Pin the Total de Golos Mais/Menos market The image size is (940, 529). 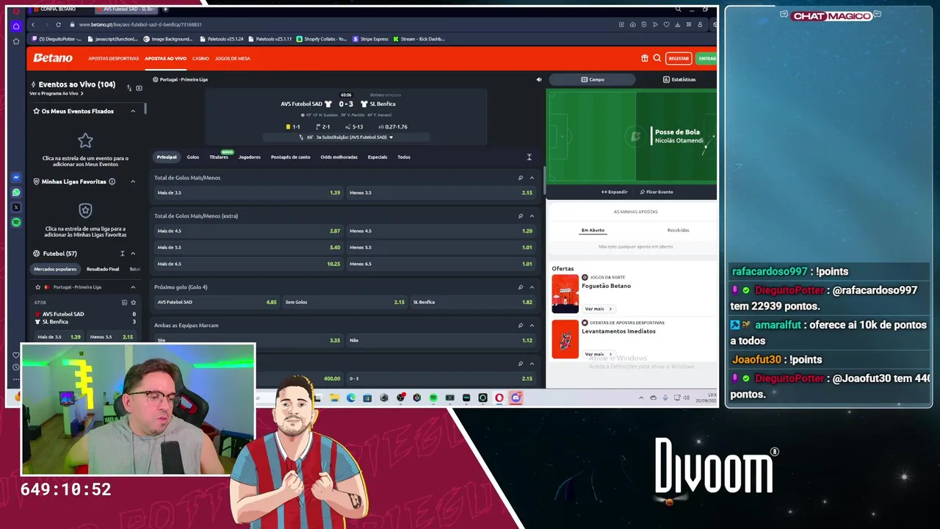[521, 178]
